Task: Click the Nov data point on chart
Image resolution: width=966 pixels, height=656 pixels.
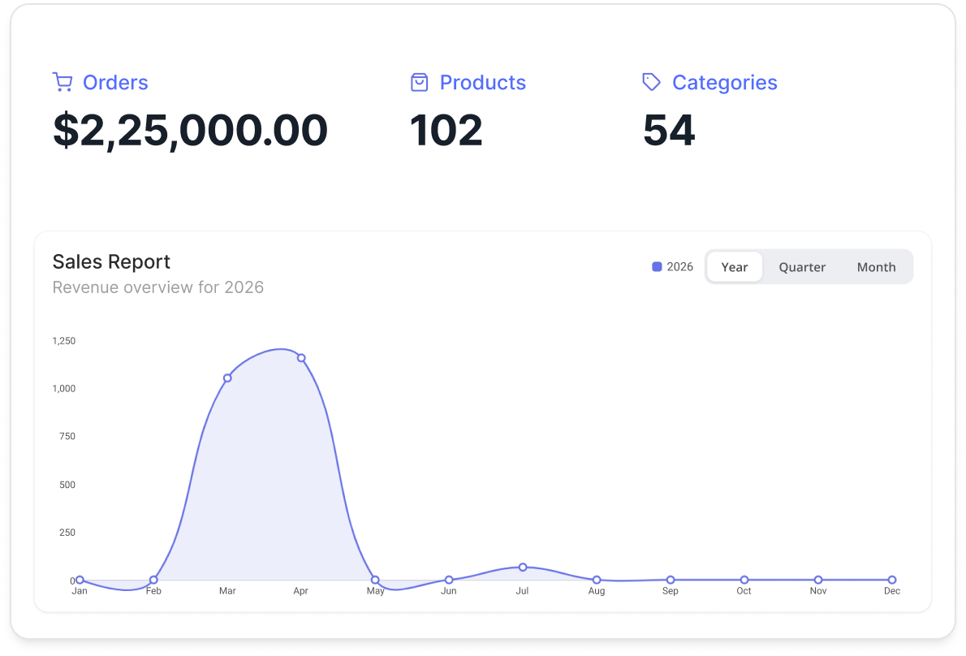Action: (x=818, y=580)
